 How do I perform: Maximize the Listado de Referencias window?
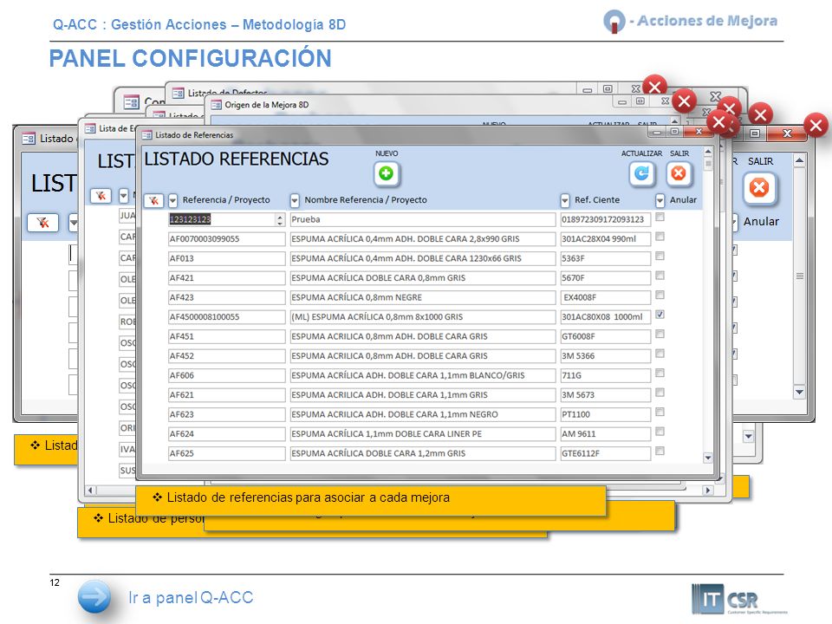point(674,131)
